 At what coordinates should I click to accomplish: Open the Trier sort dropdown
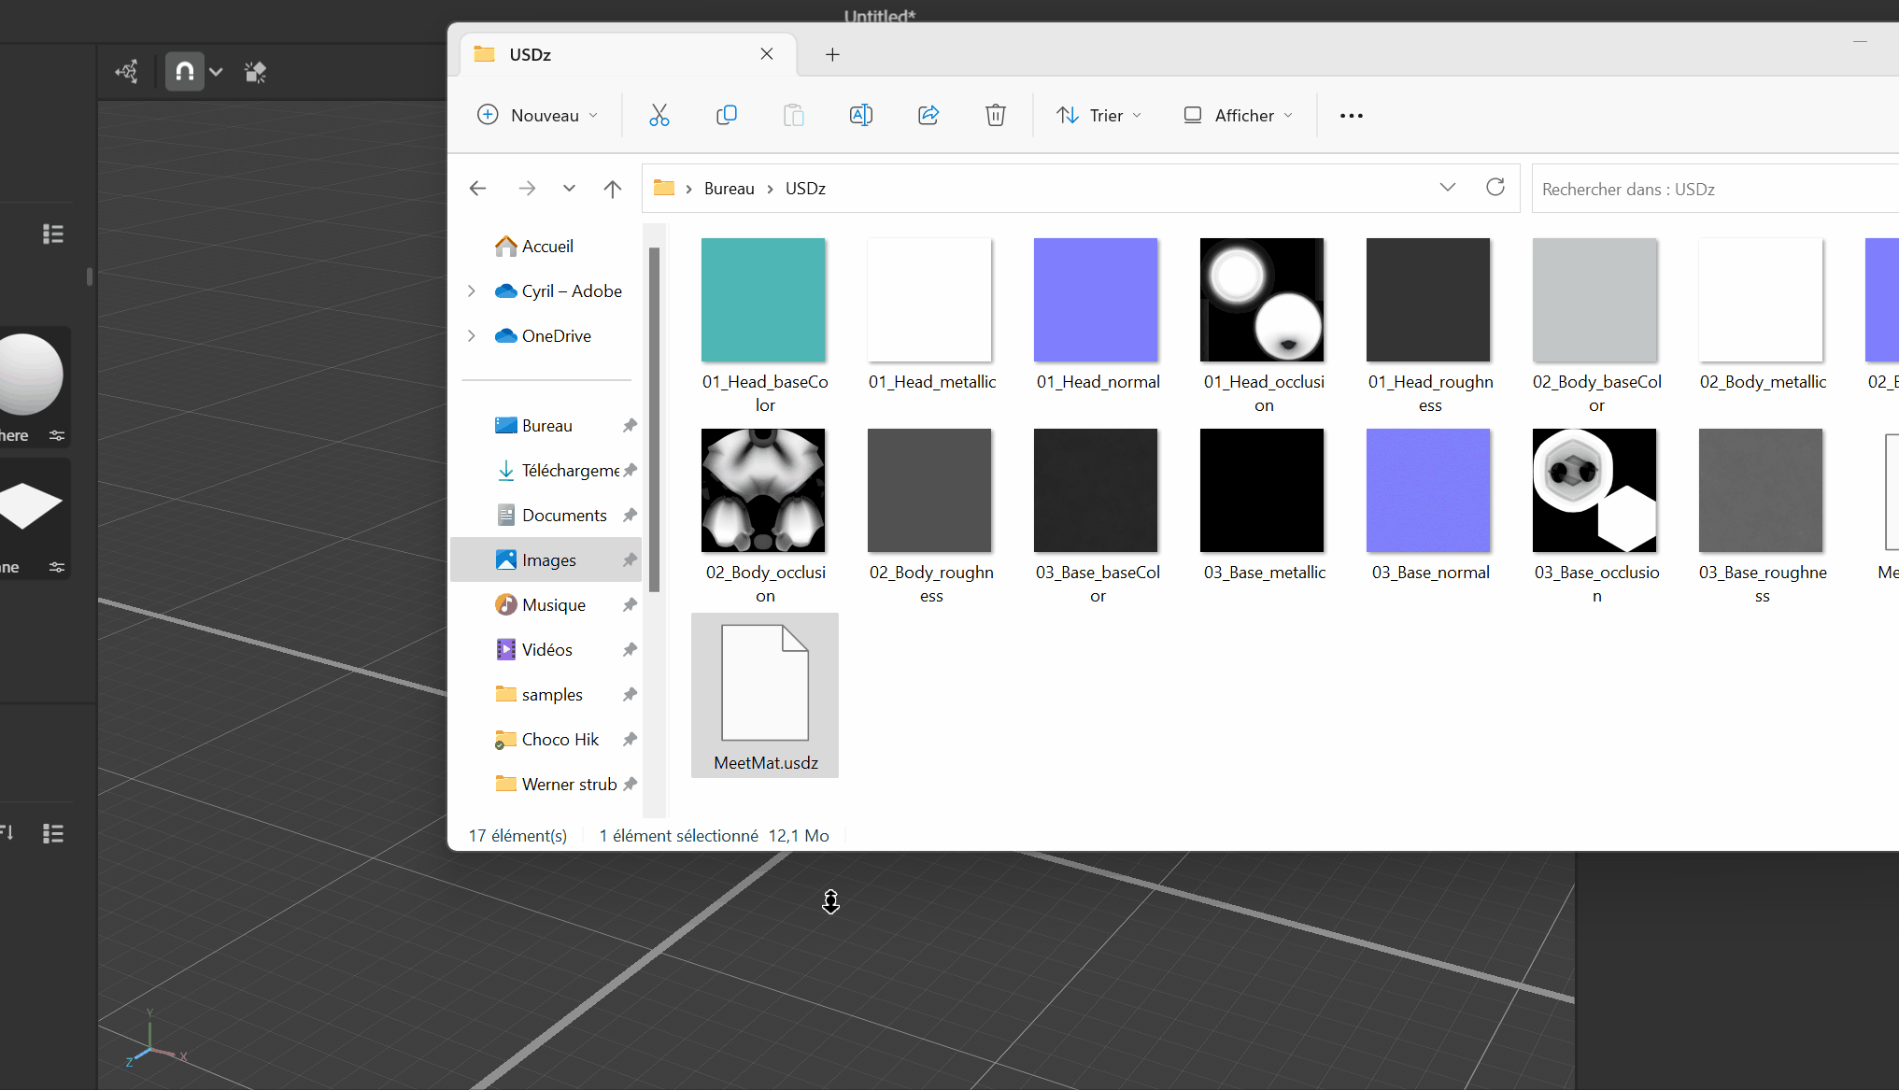(x=1099, y=115)
